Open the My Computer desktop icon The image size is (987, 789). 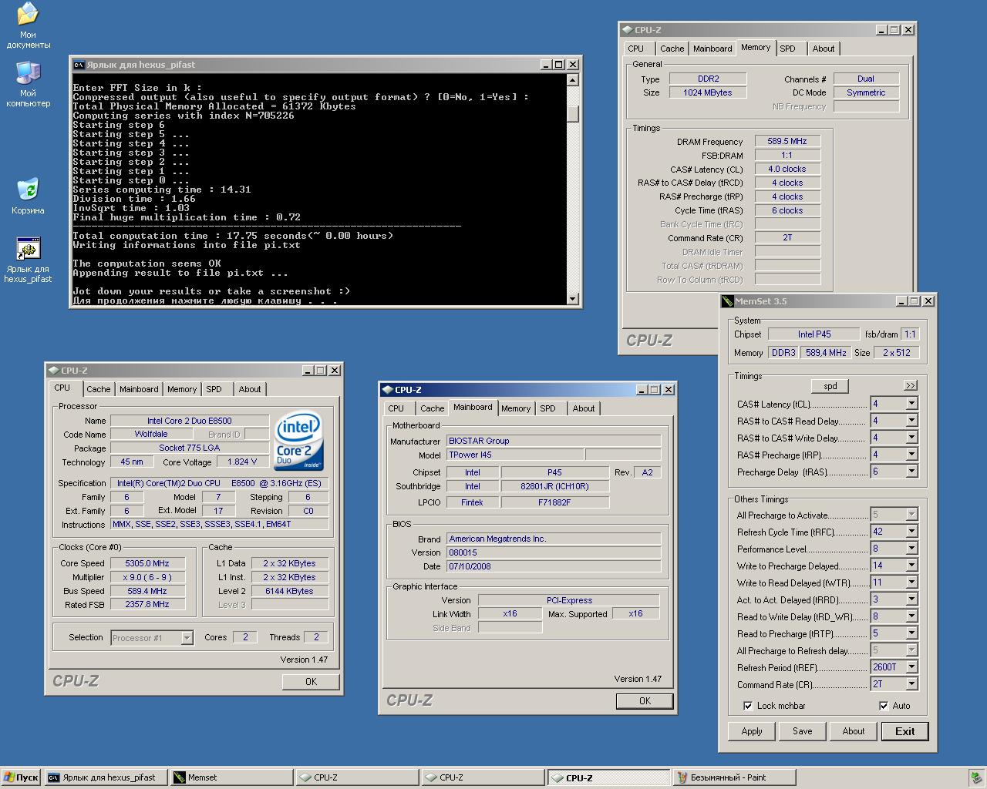[x=28, y=74]
